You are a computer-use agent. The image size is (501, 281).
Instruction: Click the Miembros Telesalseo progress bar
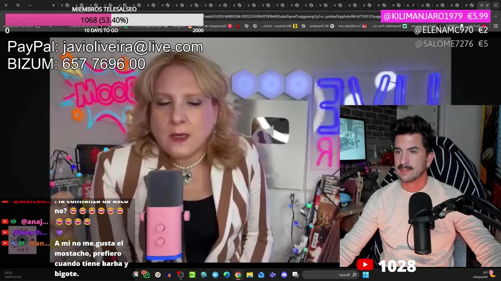(104, 20)
